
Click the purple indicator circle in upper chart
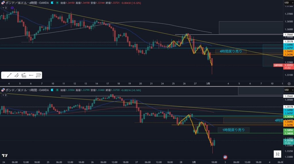click(x=12, y=8)
